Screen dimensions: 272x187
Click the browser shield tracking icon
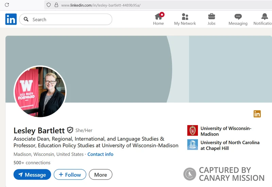click(x=49, y=5)
